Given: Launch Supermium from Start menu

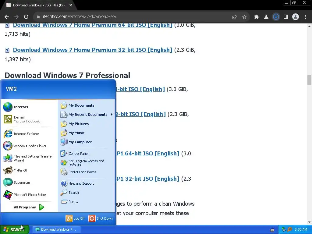Looking at the screenshot, I should [x=29, y=183].
